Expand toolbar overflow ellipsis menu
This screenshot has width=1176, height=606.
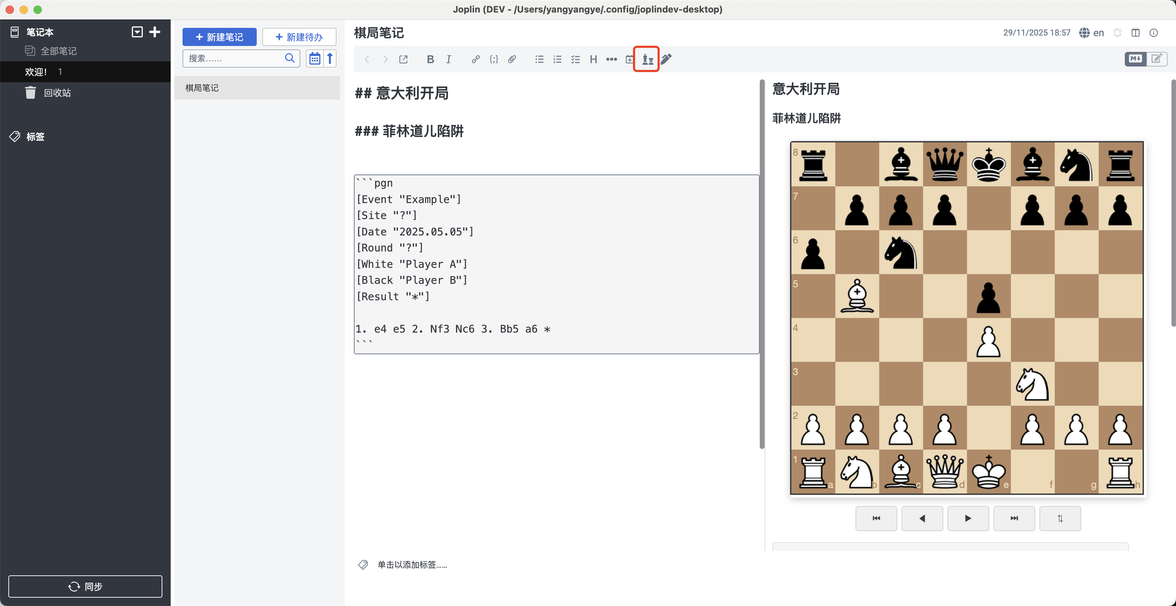point(611,59)
